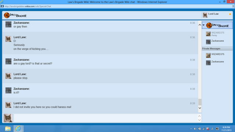This screenshot has width=235, height=132.
Task: Open the clock showing 8:39 PM
Action: tap(226, 129)
